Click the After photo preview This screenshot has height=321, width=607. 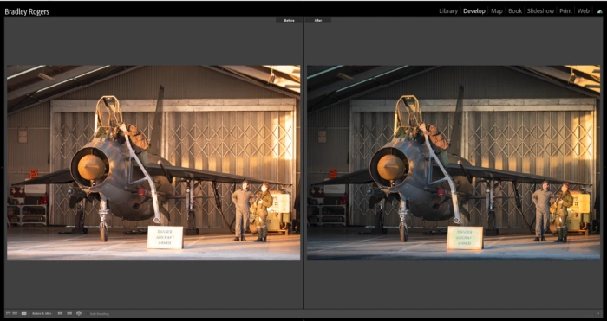pos(454,163)
